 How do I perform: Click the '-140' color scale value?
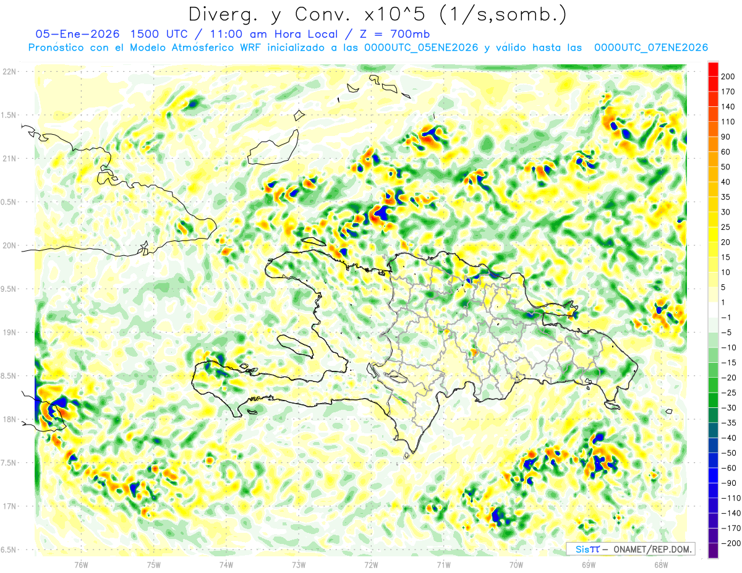click(x=730, y=513)
